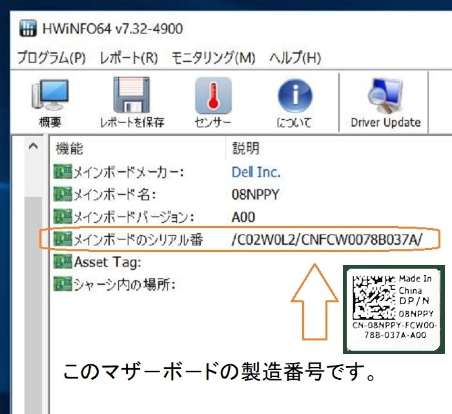
Task: Click the Dell label sticker photo
Action: pyautogui.click(x=394, y=309)
